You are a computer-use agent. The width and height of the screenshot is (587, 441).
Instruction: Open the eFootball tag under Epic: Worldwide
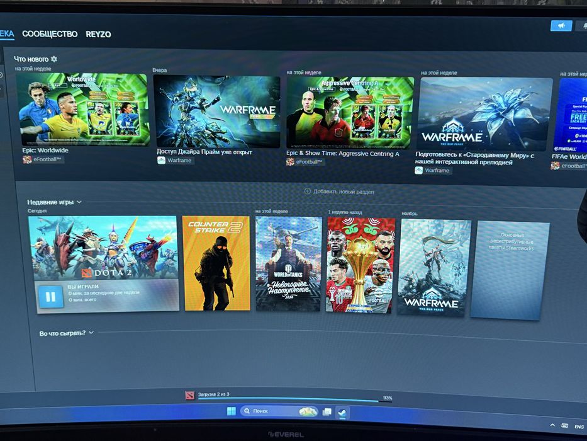[x=43, y=159]
